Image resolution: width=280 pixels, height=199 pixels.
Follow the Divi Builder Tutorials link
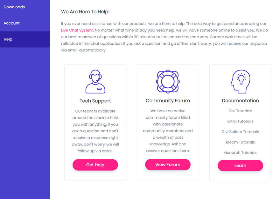(240, 132)
